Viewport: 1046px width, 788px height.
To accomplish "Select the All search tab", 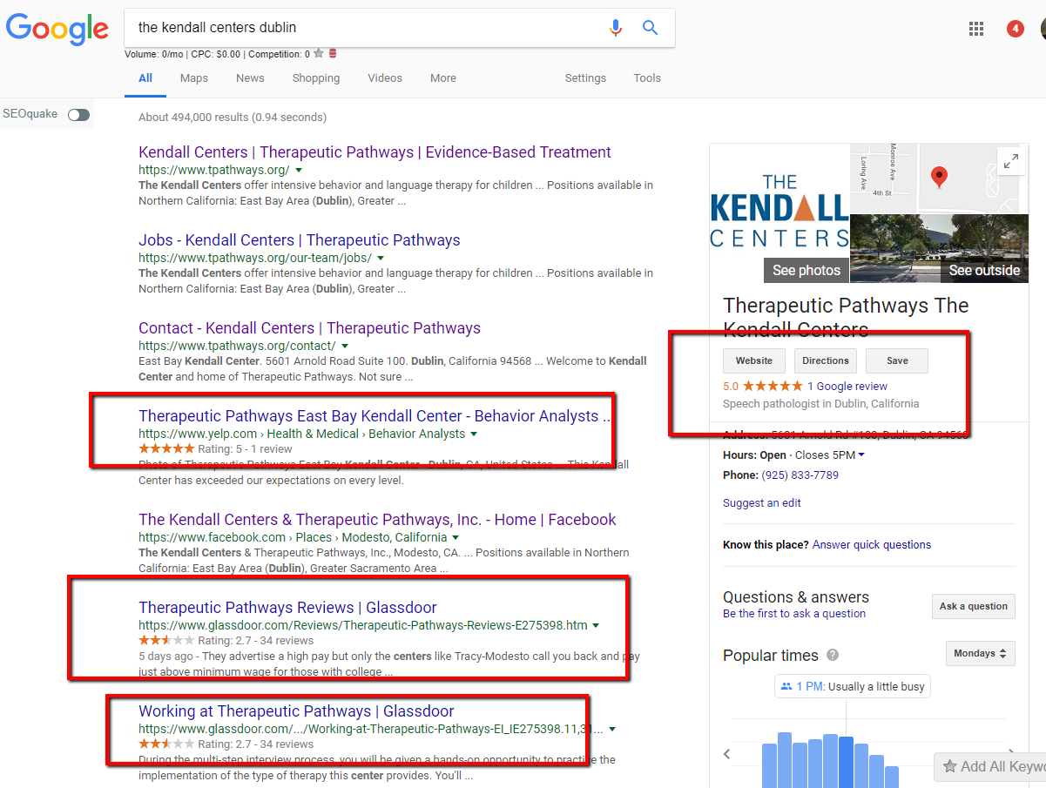I will click(145, 78).
